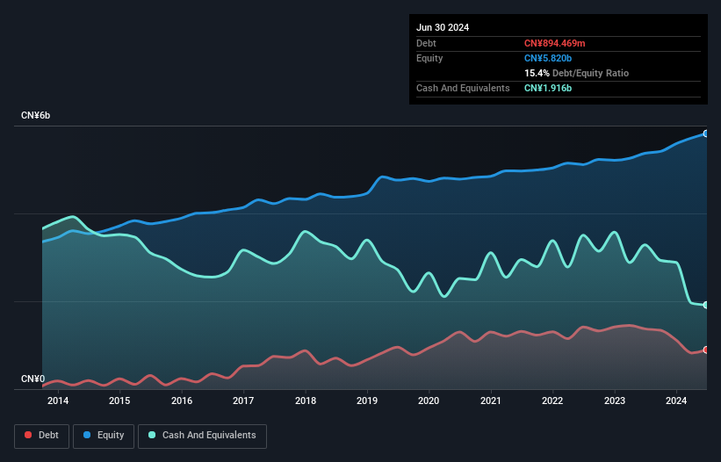The height and width of the screenshot is (462, 721).
Task: Click the 2021 x-axis label
Action: pyautogui.click(x=491, y=401)
